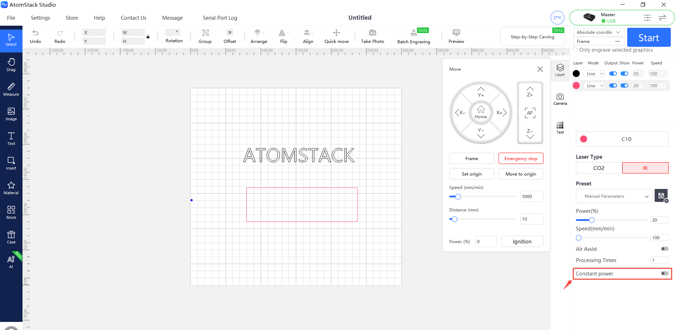Expand the Absolute coordinate dropdown
Screen dimensions: 675x330
click(x=599, y=32)
